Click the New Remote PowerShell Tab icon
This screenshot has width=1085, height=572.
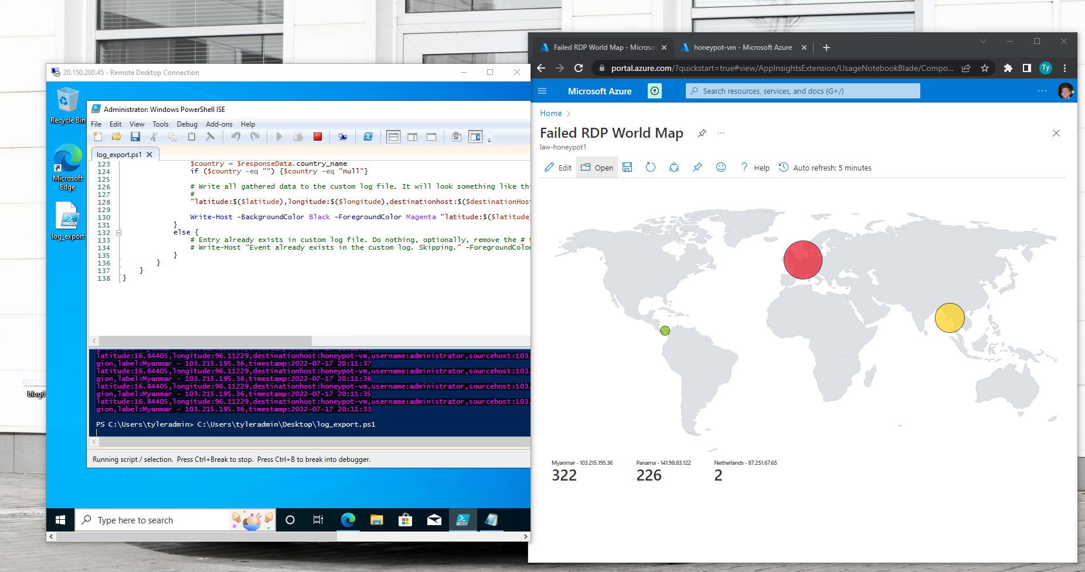(x=342, y=137)
